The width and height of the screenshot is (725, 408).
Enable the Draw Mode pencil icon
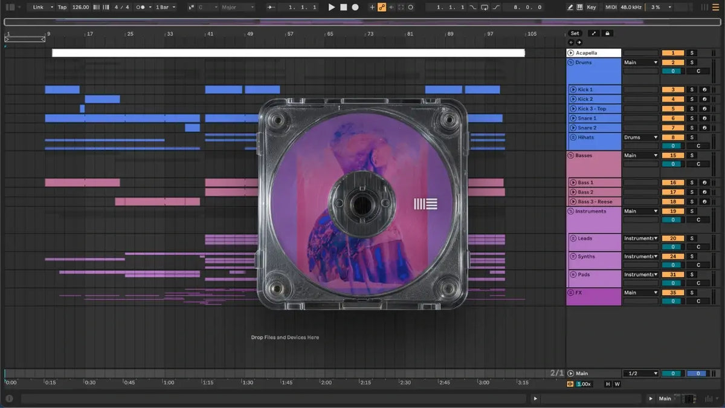click(571, 7)
